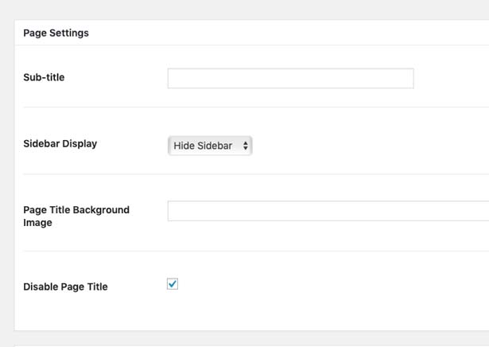Click the Page Title Background Image label
This screenshot has height=347, width=489.
(76, 216)
